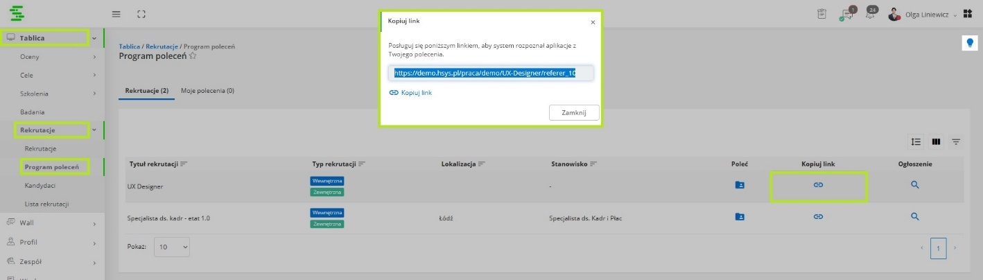Click the Zamknij button in dialog
The height and width of the screenshot is (280, 983).
[573, 113]
